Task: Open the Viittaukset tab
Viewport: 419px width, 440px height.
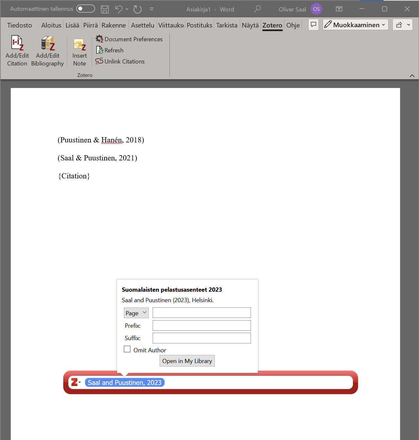Action: click(x=171, y=25)
